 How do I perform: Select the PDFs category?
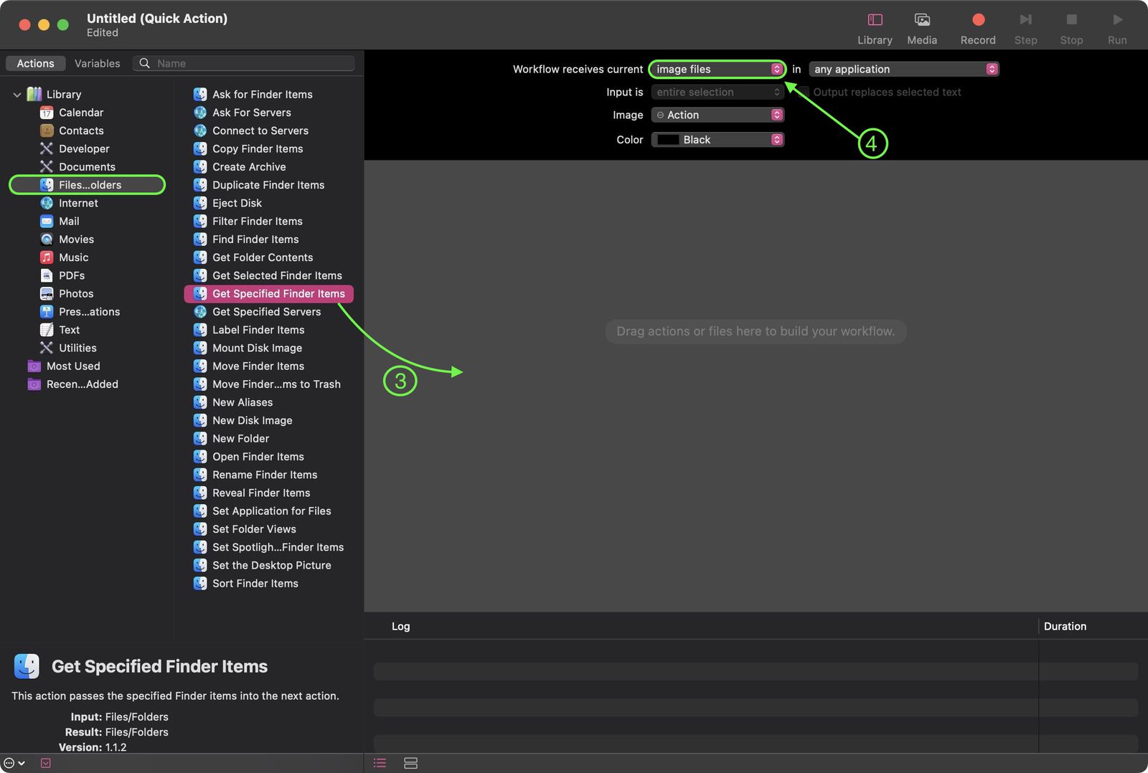71,275
